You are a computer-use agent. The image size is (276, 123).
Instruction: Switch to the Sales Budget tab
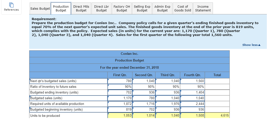pos(40,8)
